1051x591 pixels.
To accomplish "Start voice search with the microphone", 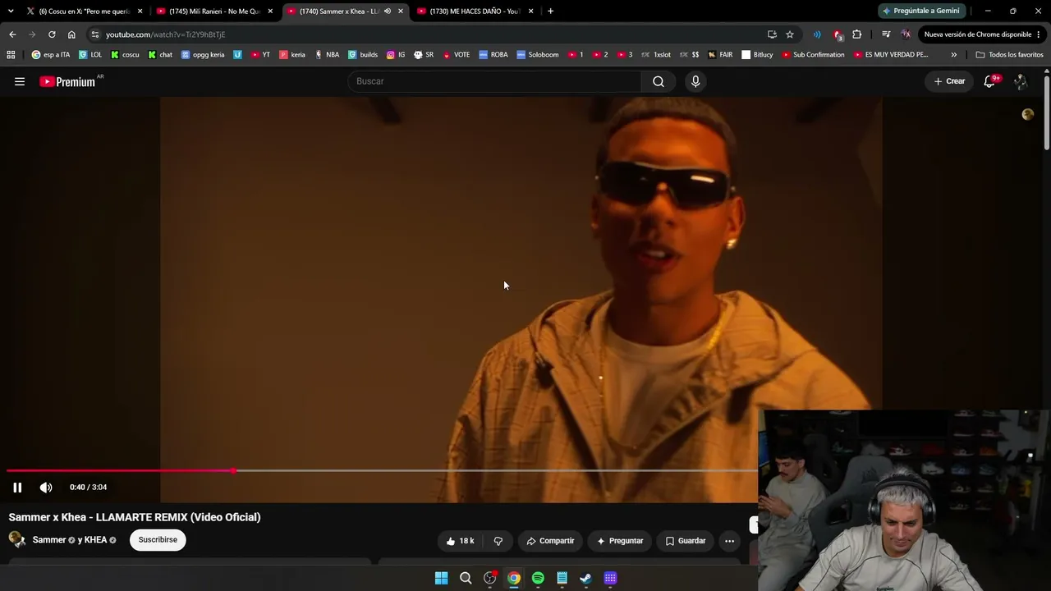I will 695,81.
